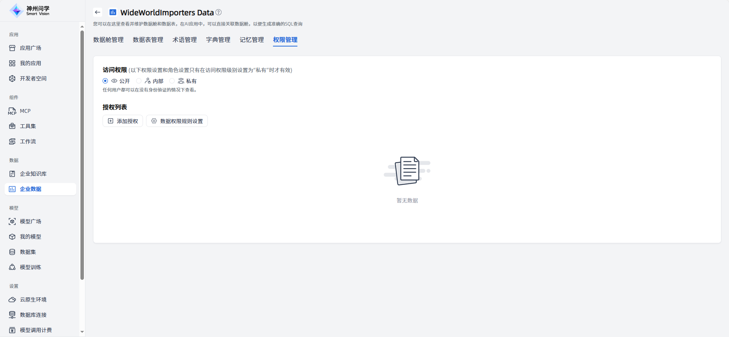Click the sidebar vertical scrollbar thumb
Viewport: 729px width, 337px height.
tap(82, 152)
